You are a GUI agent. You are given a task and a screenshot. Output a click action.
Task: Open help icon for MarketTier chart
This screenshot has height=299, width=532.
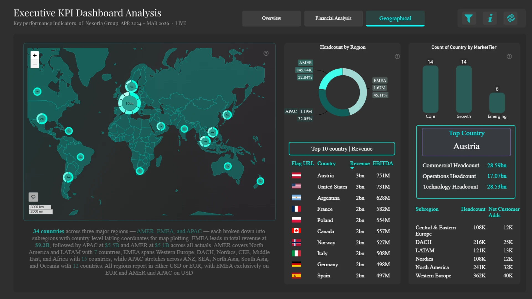click(509, 56)
